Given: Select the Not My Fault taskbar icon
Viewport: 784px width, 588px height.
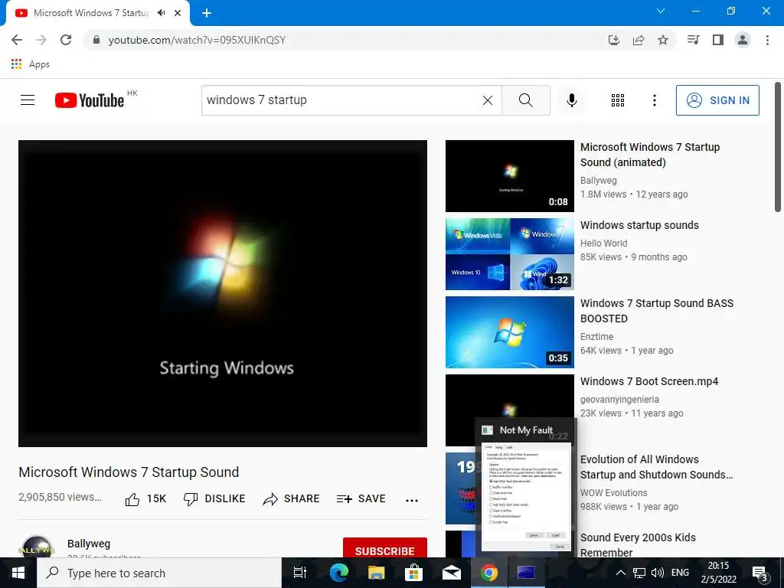Looking at the screenshot, I should [526, 573].
